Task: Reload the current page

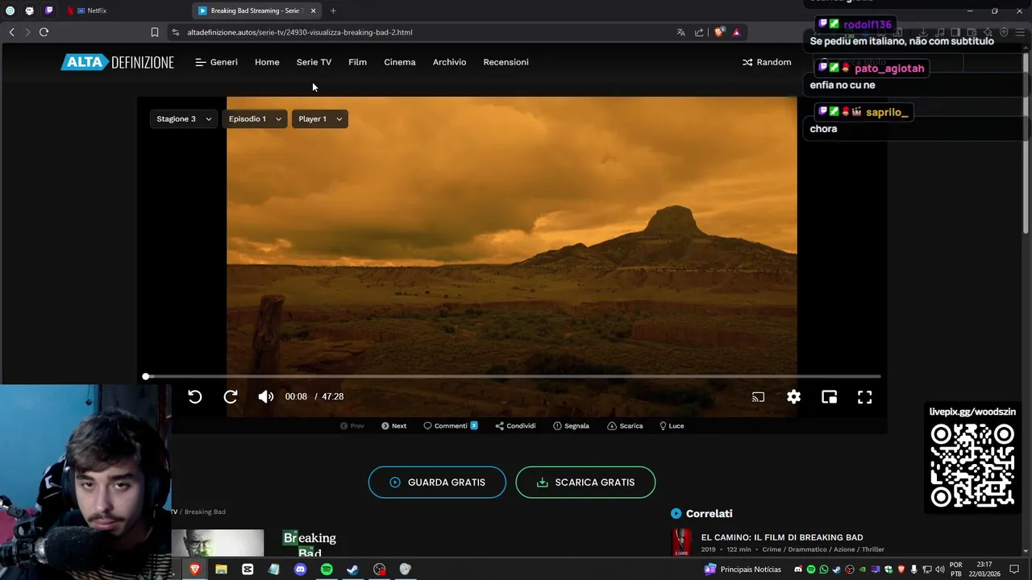Action: tap(44, 32)
